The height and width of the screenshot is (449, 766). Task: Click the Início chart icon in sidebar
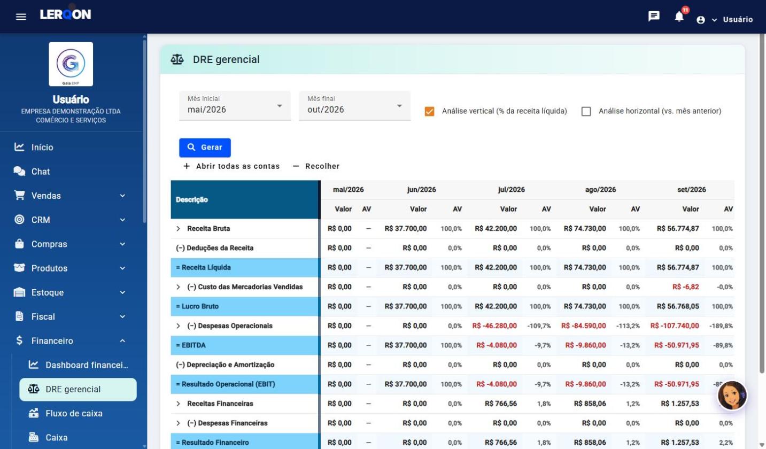click(x=19, y=147)
